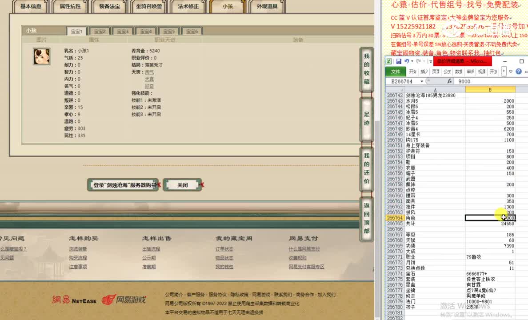Click the heart-shaped ribbon minimize icon
The image size is (528, 320).
coord(511,72)
